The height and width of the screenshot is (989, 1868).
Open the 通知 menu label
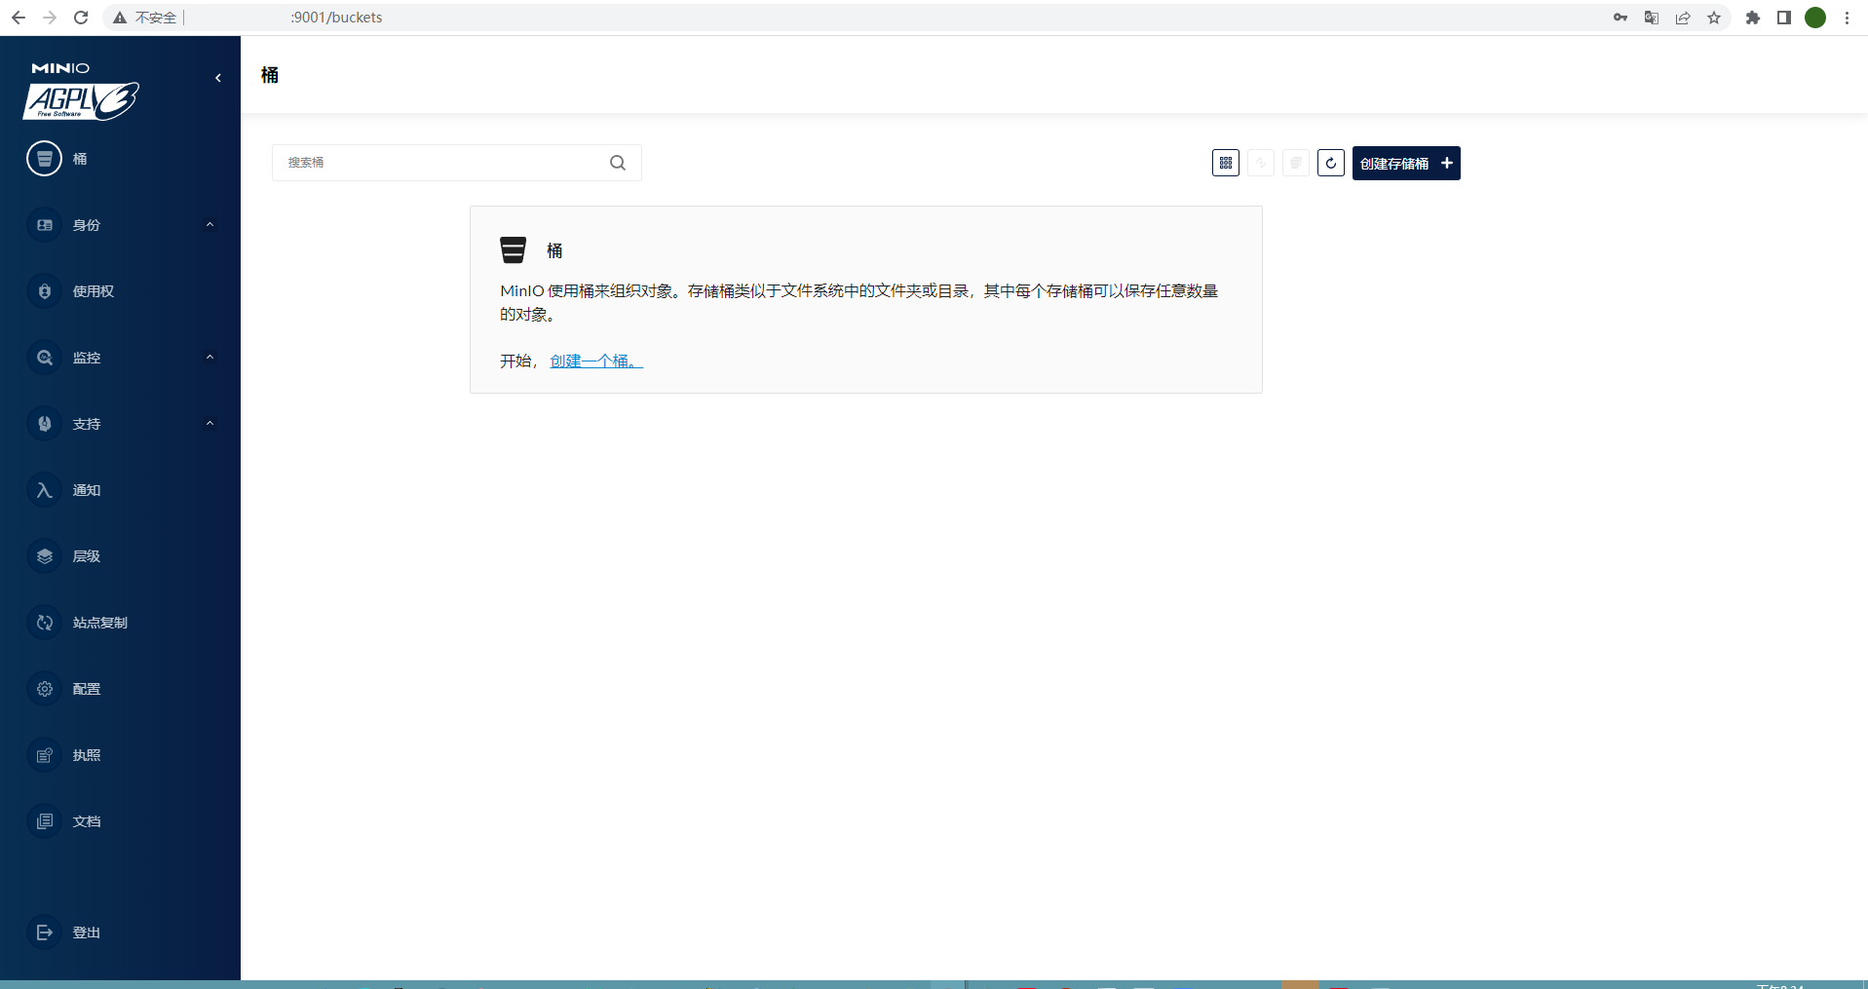(x=87, y=490)
